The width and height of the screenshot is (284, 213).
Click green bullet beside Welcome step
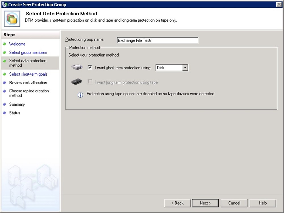[4, 44]
